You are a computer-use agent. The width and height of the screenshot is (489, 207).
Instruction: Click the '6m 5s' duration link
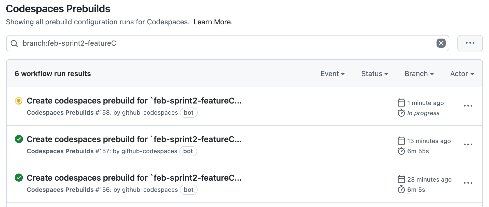[416, 189]
